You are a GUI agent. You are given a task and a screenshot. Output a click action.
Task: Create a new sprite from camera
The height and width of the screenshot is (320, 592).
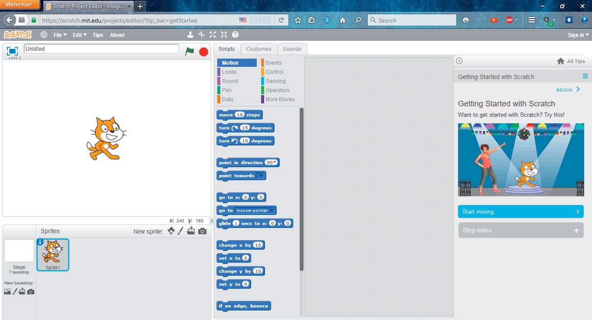(x=202, y=231)
